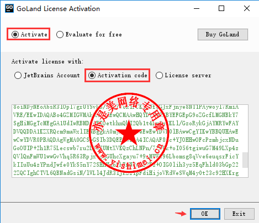
Task: Click the www.yishimei.cn watermark text
Action: [x=127, y=158]
